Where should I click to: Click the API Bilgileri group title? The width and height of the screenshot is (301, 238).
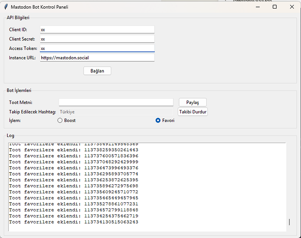coord(18,18)
